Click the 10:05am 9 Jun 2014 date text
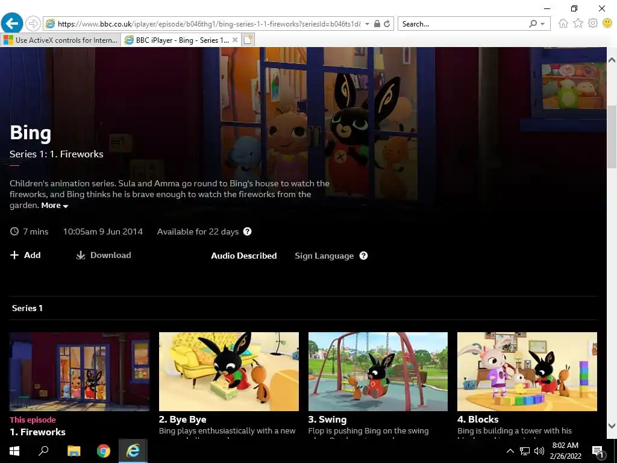This screenshot has width=617, height=463. point(103,231)
